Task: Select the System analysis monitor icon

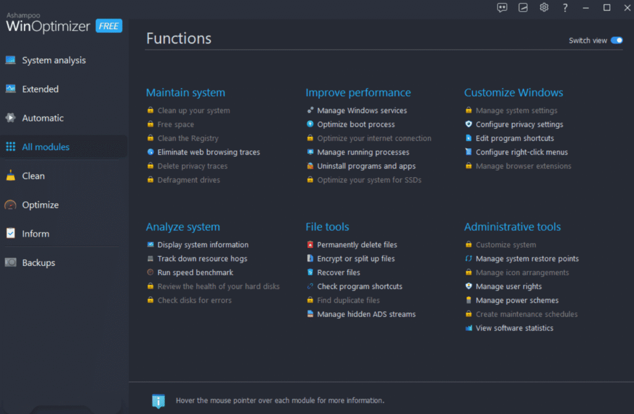Action: (11, 60)
